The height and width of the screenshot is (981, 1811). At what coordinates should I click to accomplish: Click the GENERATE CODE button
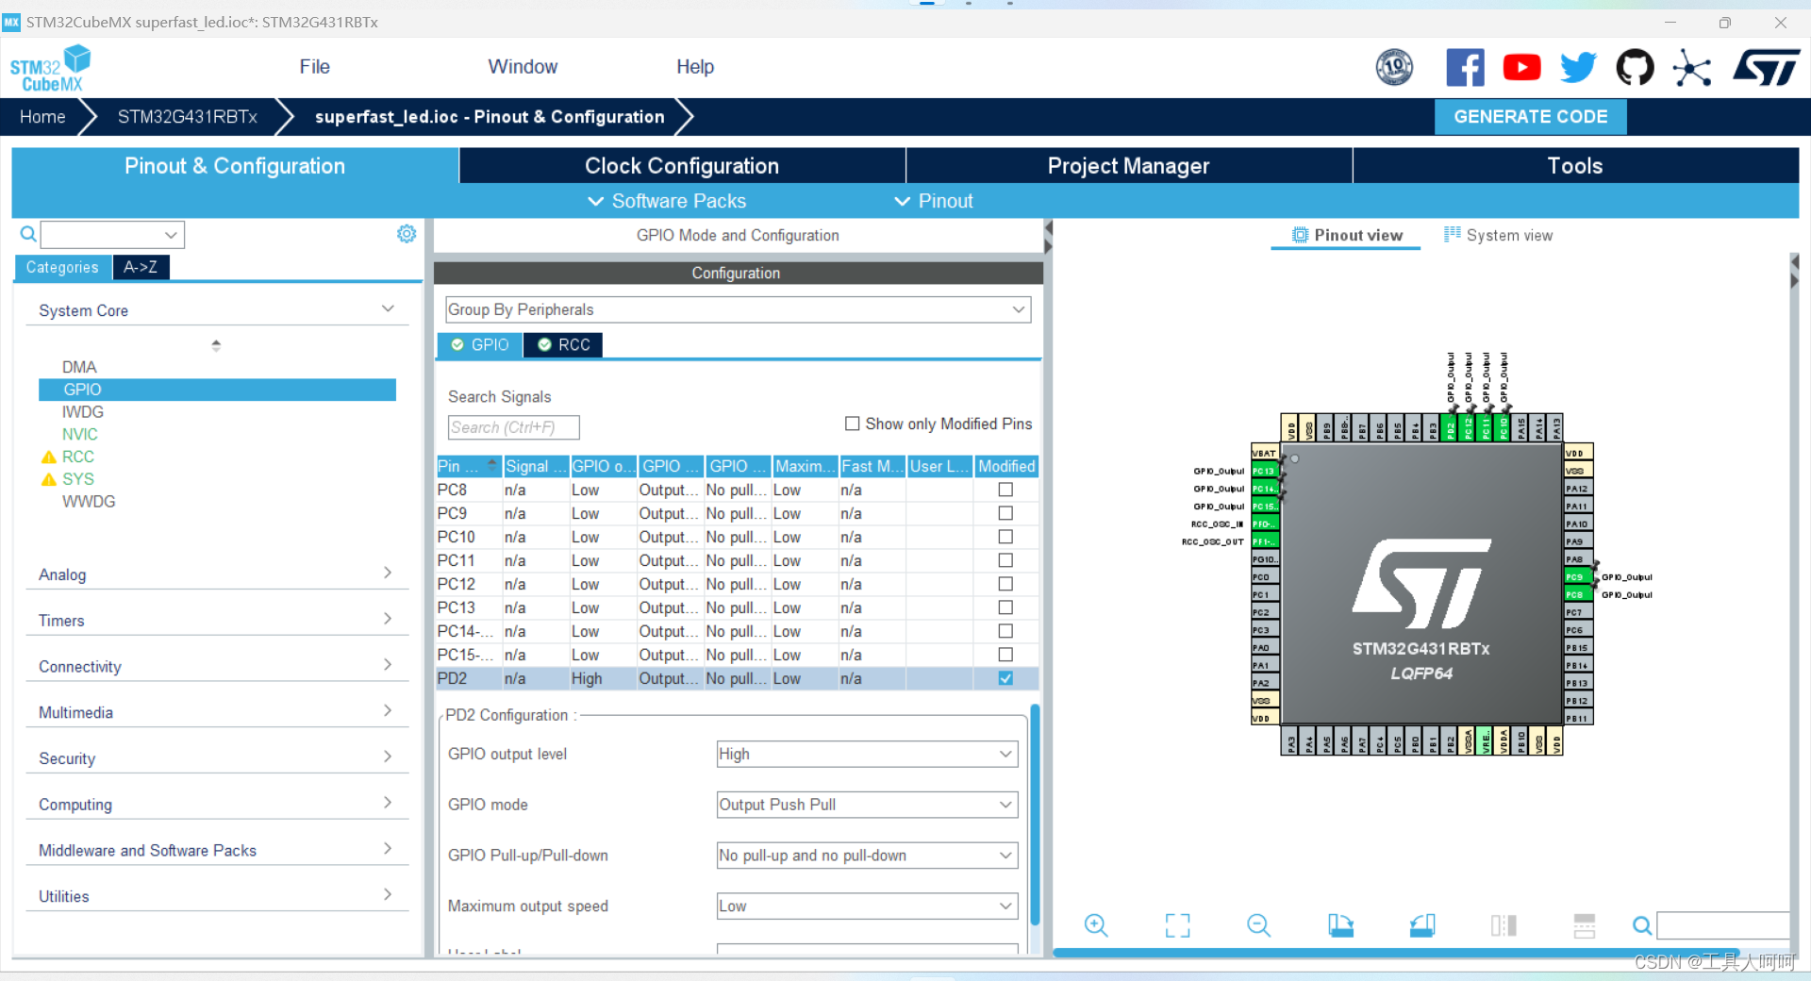(1530, 117)
